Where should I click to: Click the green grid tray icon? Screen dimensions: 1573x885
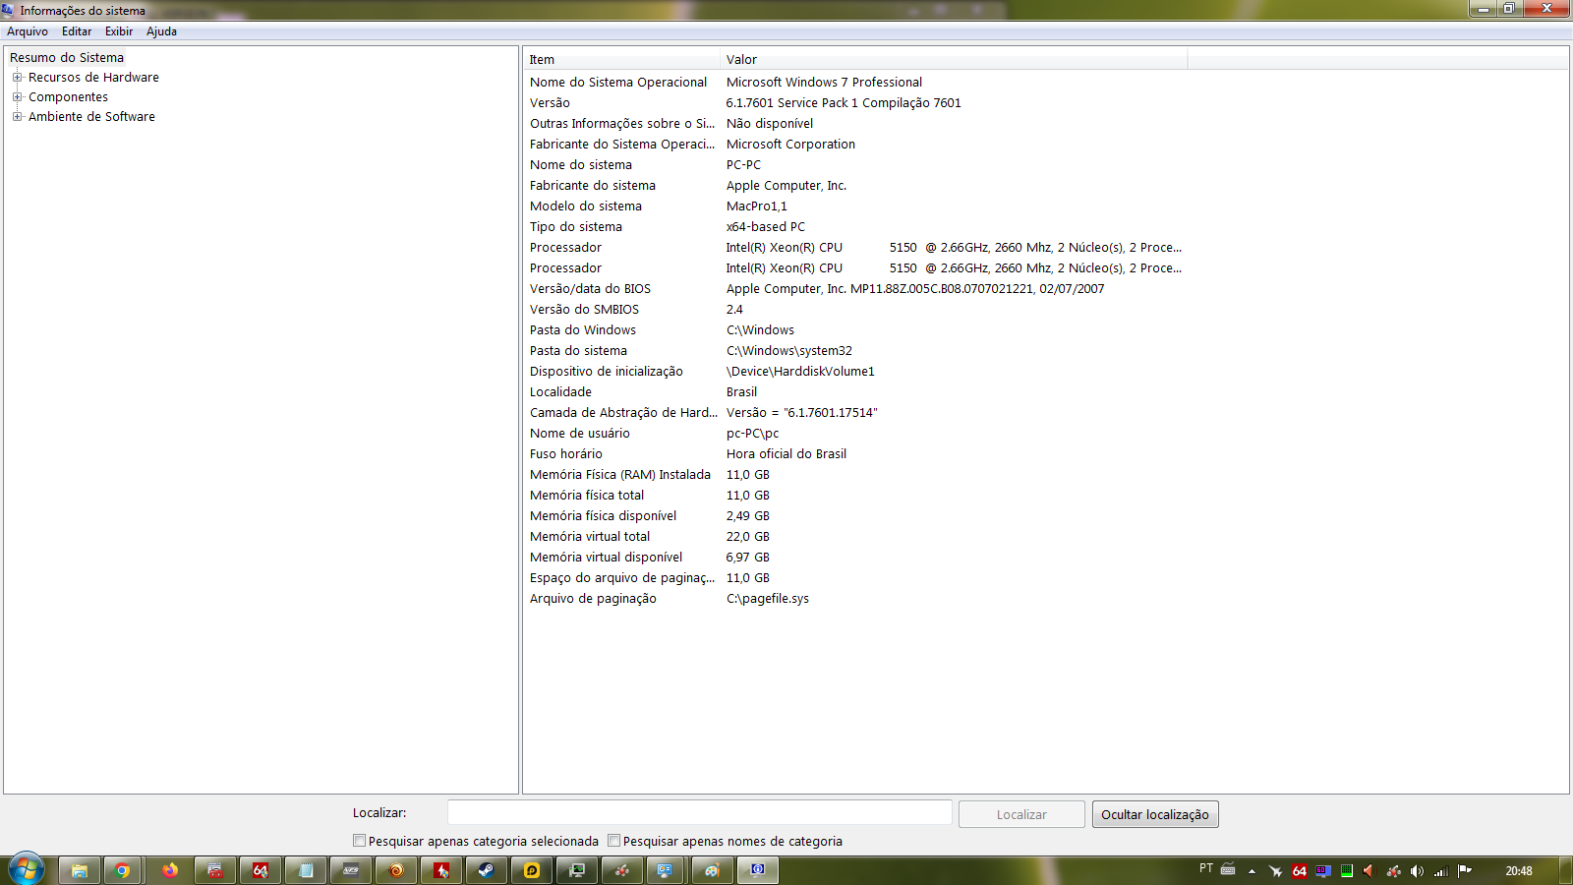pyautogui.click(x=1347, y=871)
